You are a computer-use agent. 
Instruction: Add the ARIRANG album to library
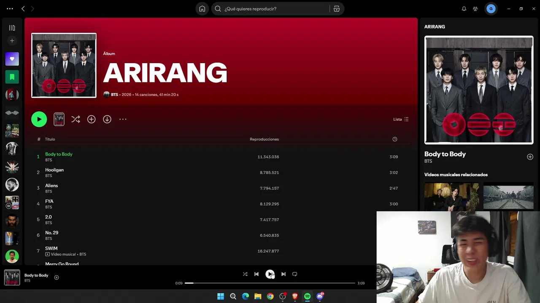[91, 120]
